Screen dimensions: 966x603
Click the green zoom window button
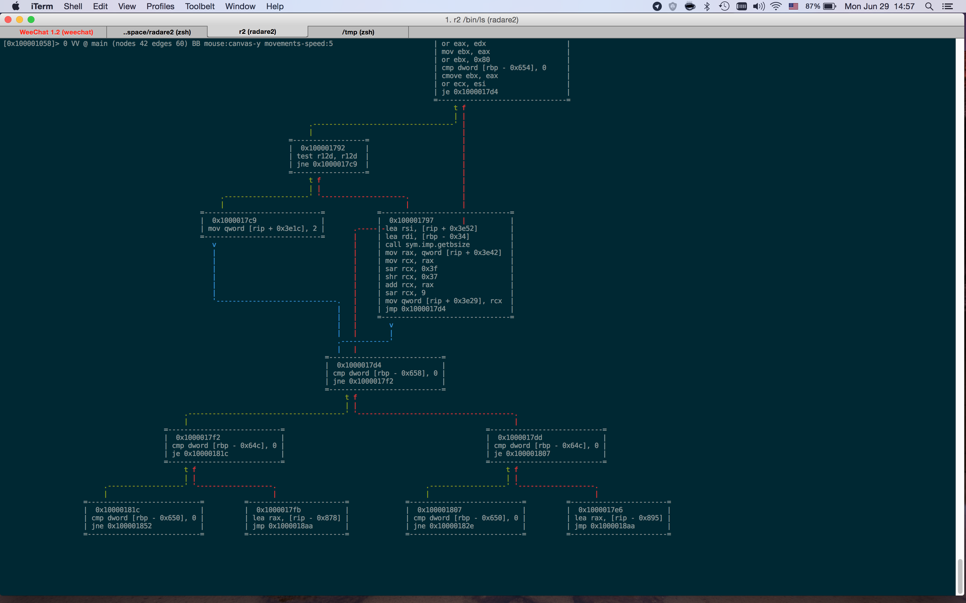pyautogui.click(x=31, y=20)
